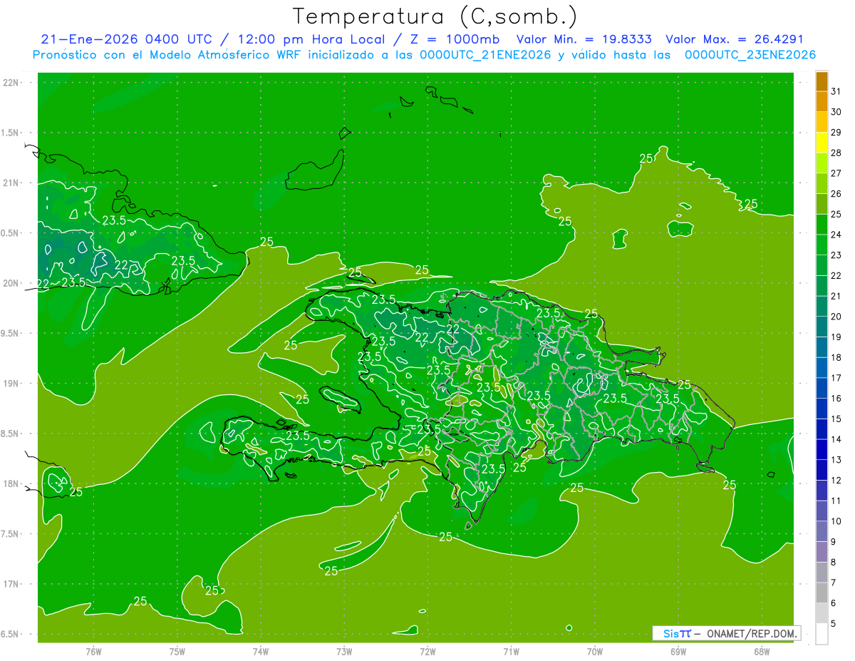Click the olive-green swatch between 25 and 26
Image resolution: width=855 pixels, height=661 pixels.
tap(822, 204)
